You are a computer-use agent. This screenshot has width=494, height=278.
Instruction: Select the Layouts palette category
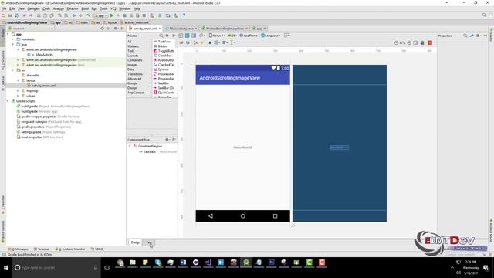tap(133, 56)
